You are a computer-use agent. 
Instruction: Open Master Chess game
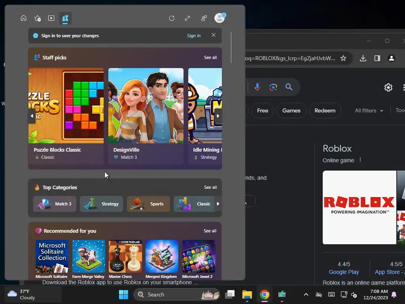pos(125,259)
